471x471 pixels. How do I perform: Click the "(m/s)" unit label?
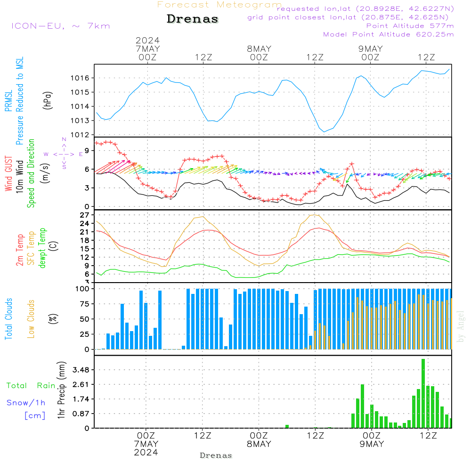pos(45,173)
